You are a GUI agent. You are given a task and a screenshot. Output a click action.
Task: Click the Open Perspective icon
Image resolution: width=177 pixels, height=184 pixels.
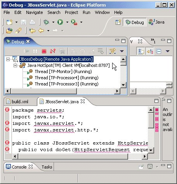coord(118,22)
